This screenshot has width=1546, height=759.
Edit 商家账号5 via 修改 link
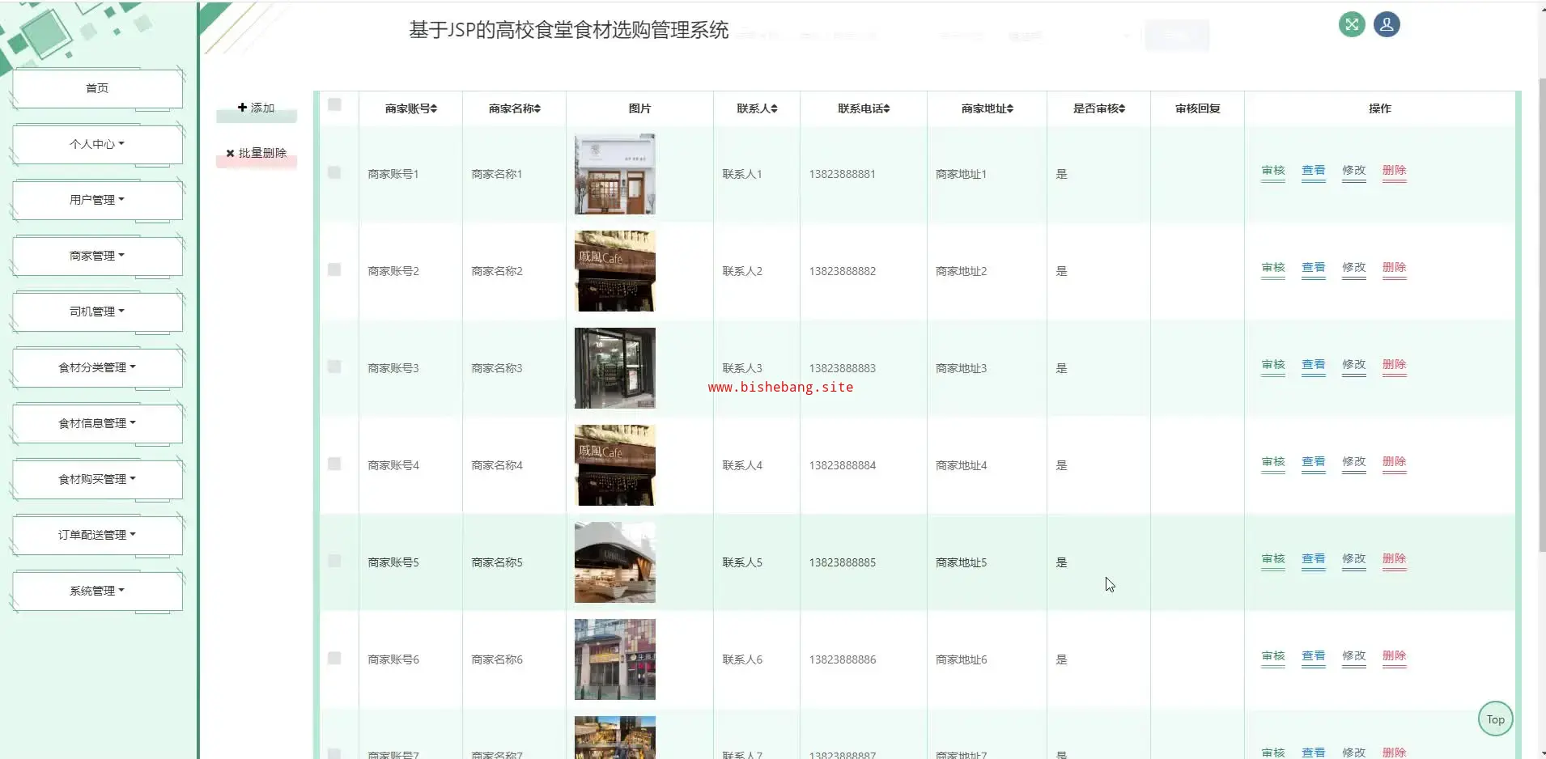click(x=1354, y=559)
